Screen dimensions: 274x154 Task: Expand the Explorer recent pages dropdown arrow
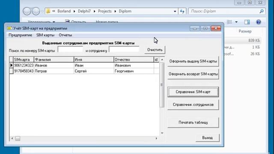(42, 12)
